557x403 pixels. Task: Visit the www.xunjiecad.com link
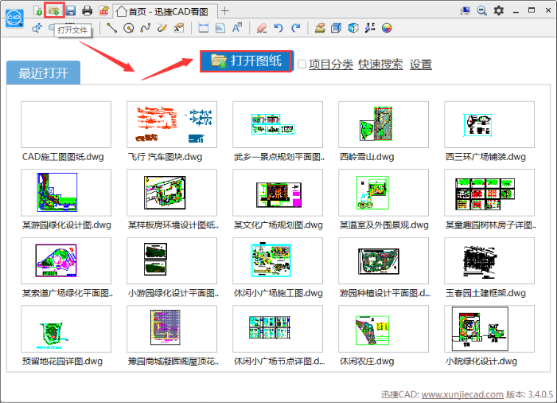tap(462, 394)
